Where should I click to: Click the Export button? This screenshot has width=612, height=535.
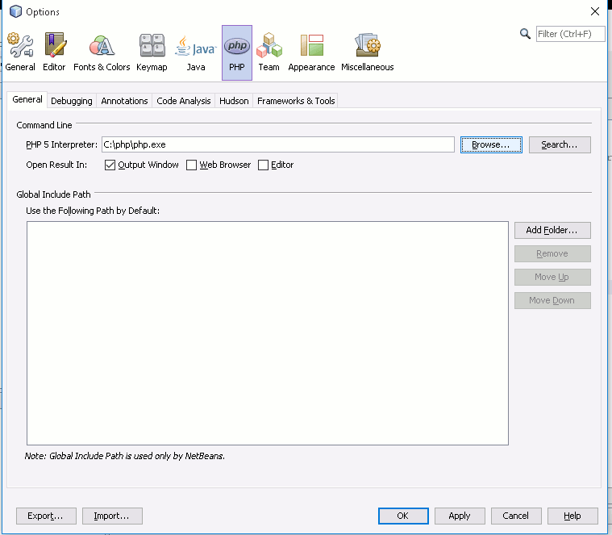46,516
